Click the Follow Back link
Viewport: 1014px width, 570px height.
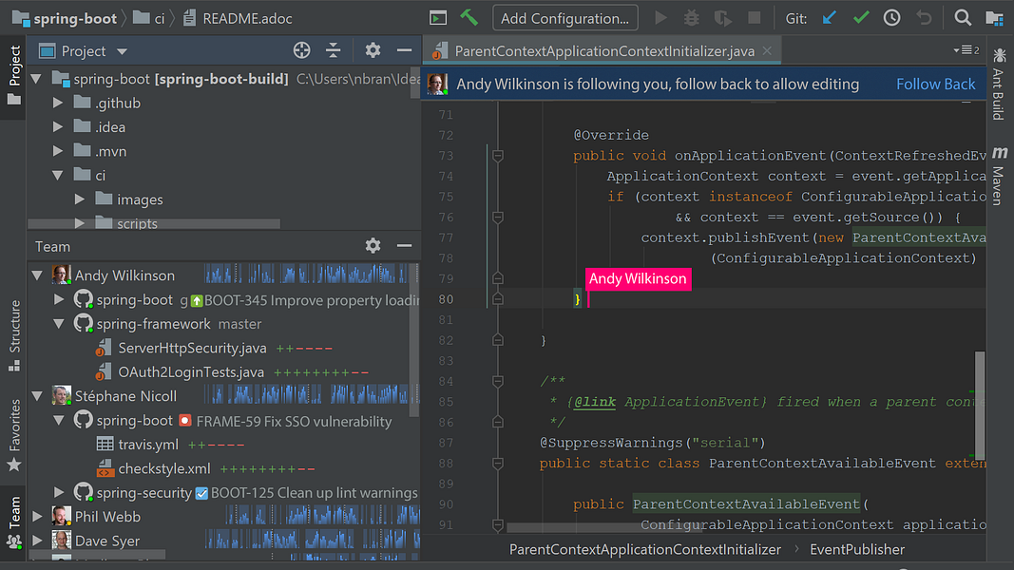935,84
